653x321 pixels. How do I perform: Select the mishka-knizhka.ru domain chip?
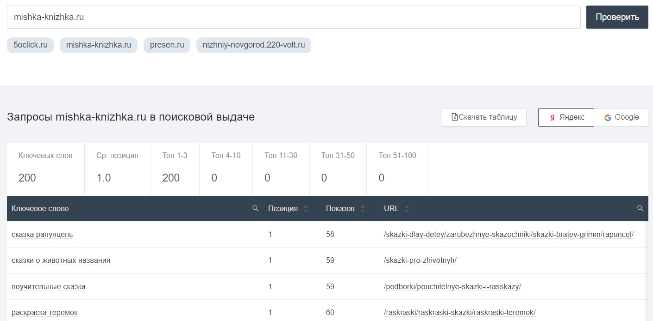(x=99, y=45)
